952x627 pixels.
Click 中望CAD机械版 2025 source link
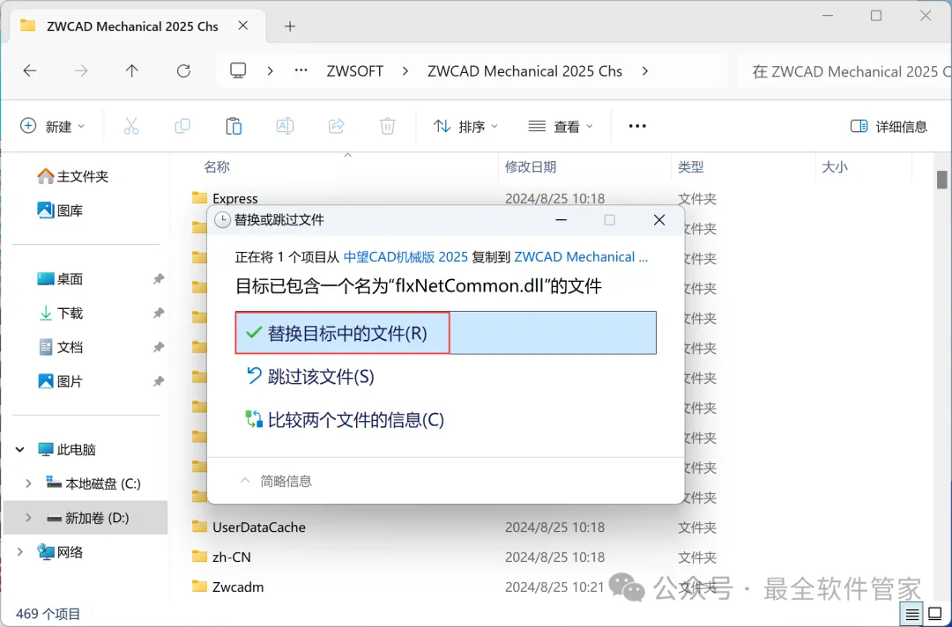coord(405,257)
